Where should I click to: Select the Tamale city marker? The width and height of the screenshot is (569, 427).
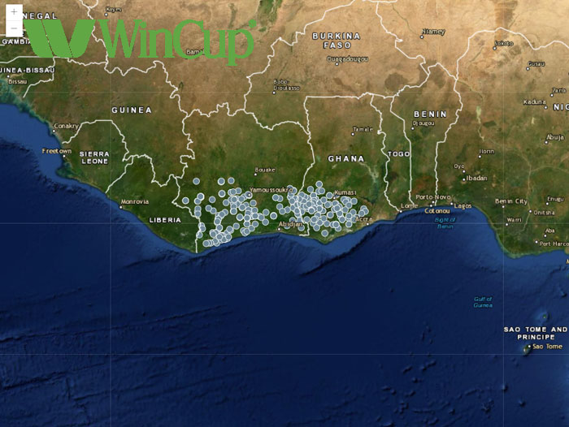[352, 133]
